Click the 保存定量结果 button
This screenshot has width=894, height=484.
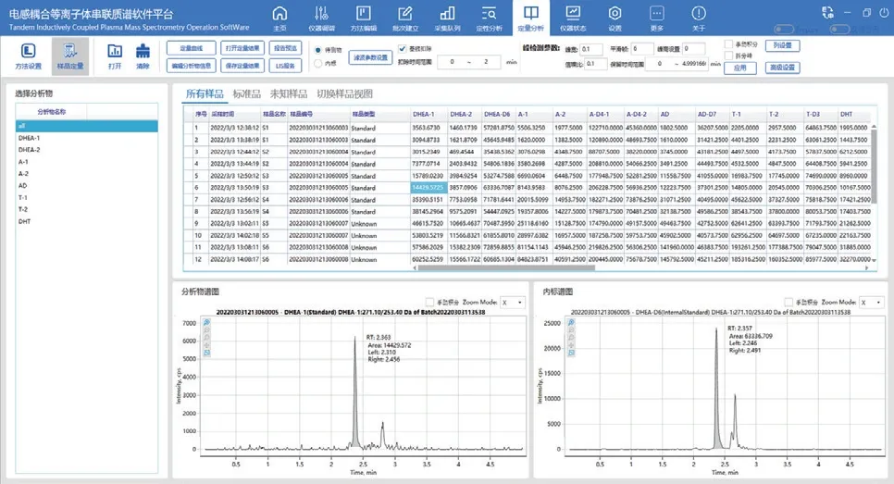point(242,66)
